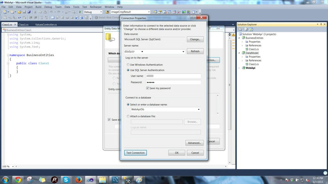Viewport: 328px width, 184px height.
Task: Open the WebApiDb database name dropdown
Action: tap(198, 109)
